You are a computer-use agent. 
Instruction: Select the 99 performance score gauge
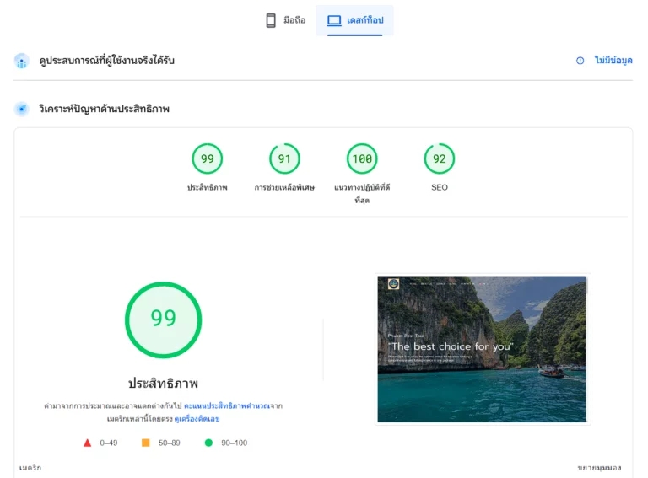point(208,159)
